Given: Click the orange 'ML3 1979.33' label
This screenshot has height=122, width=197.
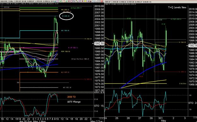Looking at the screenshot, I should (65, 72).
